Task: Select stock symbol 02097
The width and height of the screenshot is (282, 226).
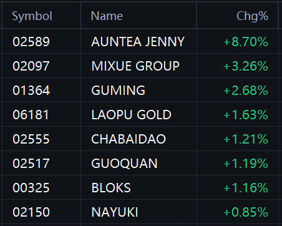Action: pyautogui.click(x=31, y=66)
